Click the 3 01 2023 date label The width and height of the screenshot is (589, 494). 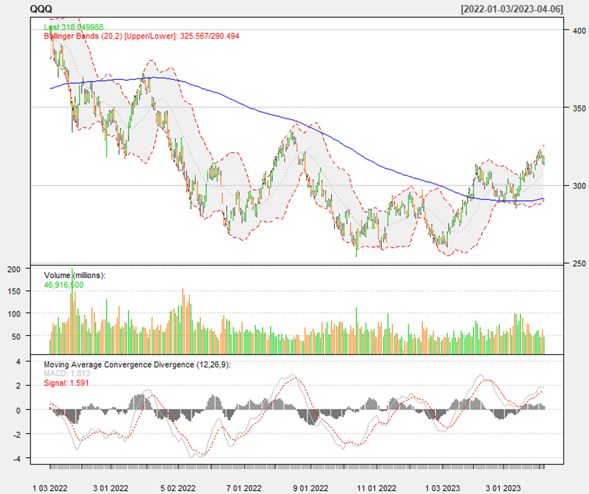click(x=504, y=488)
